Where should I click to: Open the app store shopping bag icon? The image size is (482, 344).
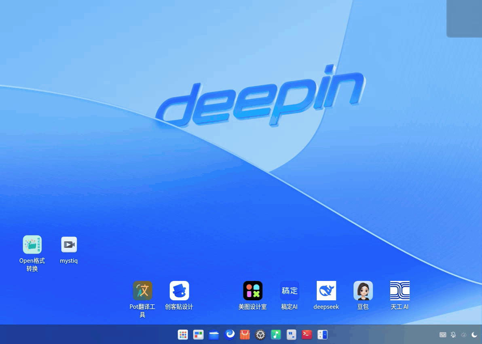click(x=245, y=334)
